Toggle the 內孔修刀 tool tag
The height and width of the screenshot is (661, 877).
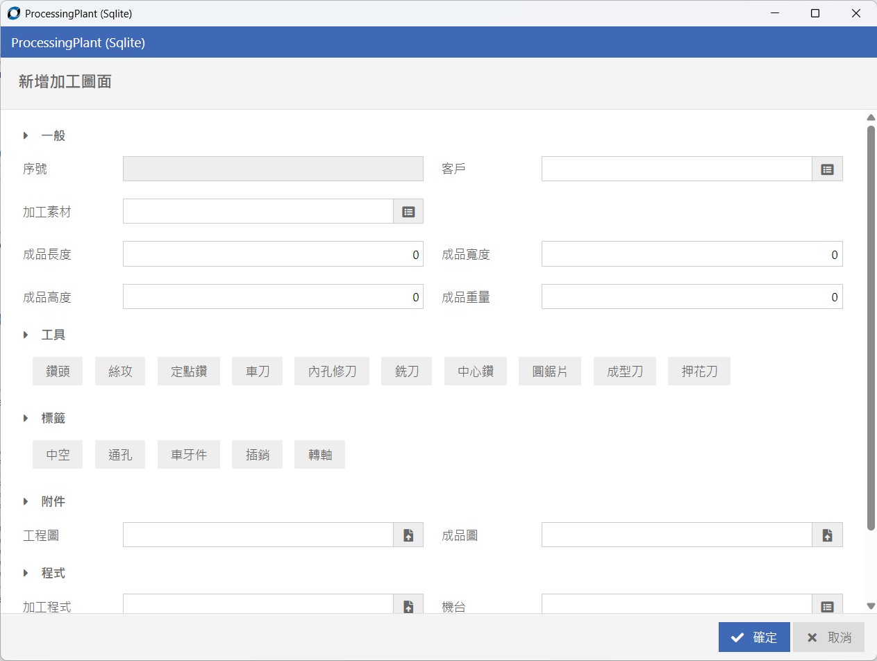click(x=332, y=371)
